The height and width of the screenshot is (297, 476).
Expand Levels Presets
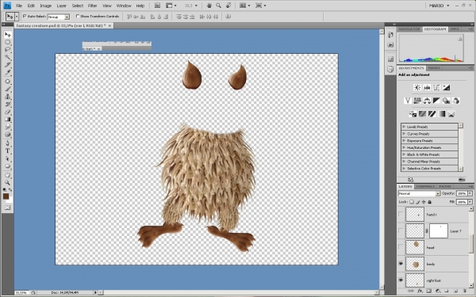pyautogui.click(x=404, y=127)
